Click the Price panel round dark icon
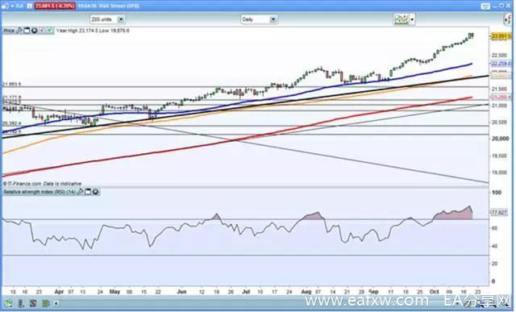The image size is (516, 312). click(x=34, y=31)
